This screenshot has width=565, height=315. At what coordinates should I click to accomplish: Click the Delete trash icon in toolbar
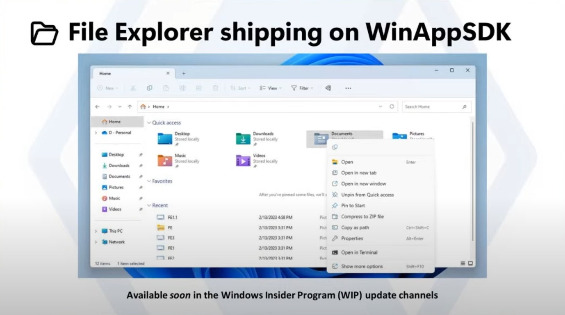click(215, 88)
